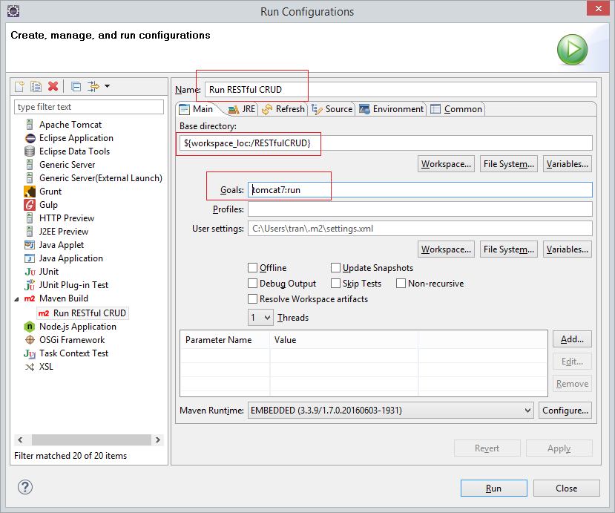The width and height of the screenshot is (615, 513).
Task: Click the tree scrollbar's left arrow
Action: tap(20, 440)
